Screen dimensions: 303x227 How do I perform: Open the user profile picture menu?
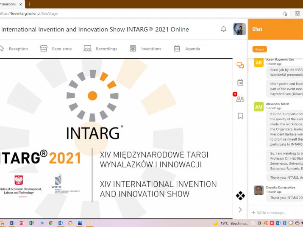(239, 29)
